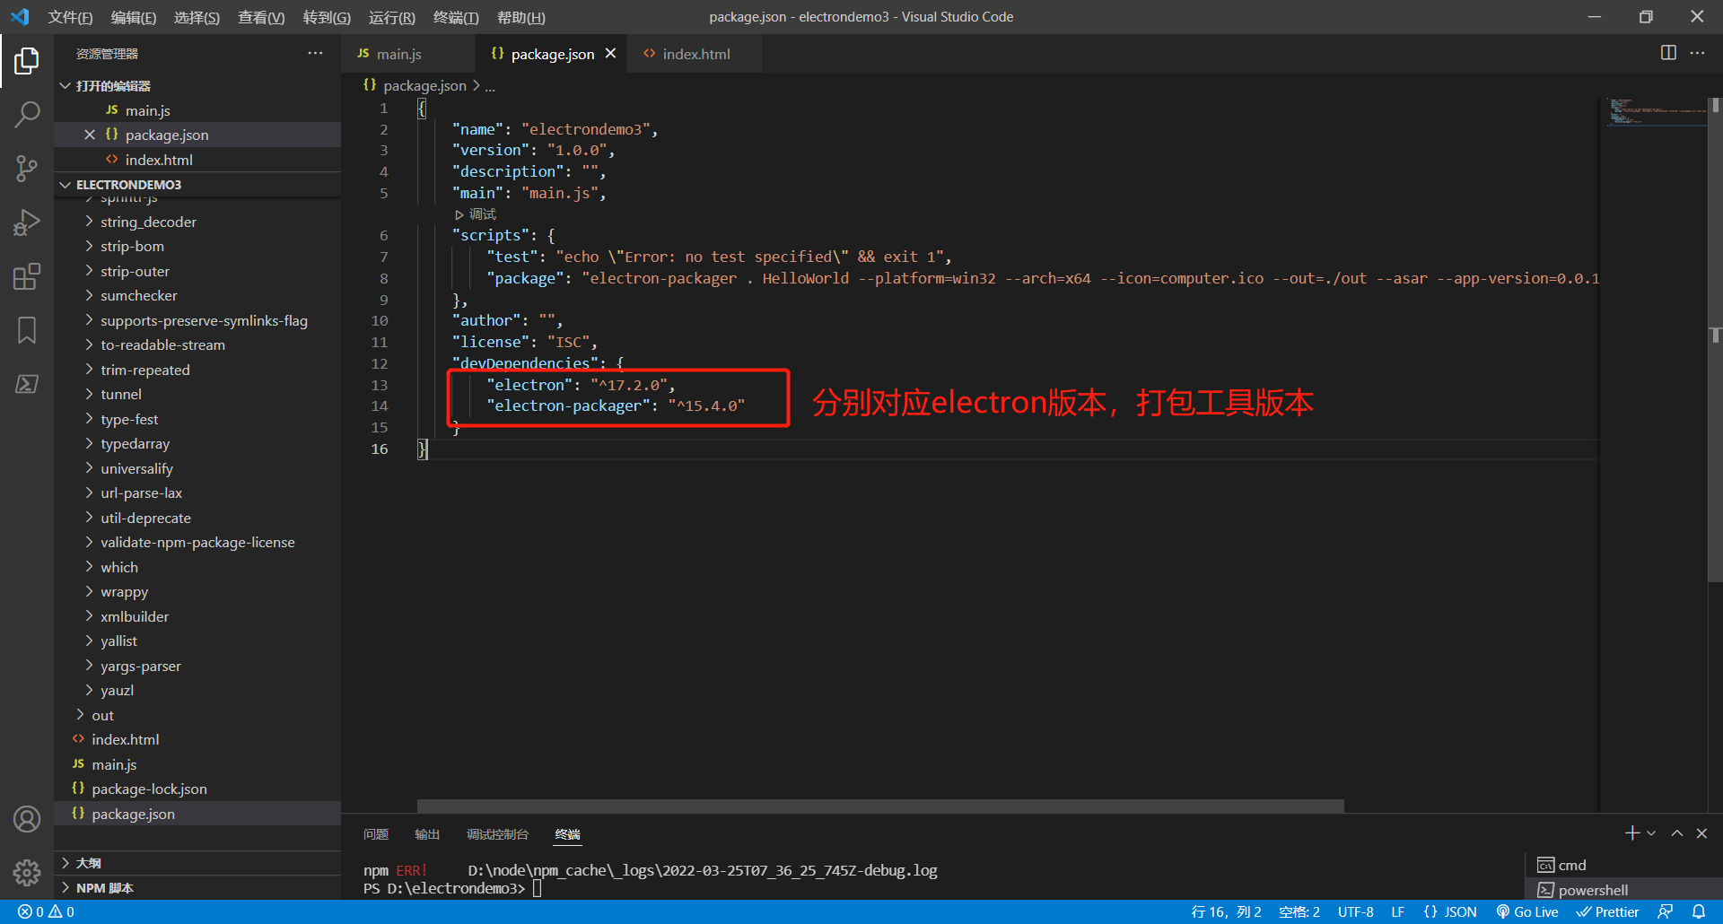Image resolution: width=1723 pixels, height=924 pixels.
Task: Open the 终端(T) menu
Action: [x=456, y=17]
